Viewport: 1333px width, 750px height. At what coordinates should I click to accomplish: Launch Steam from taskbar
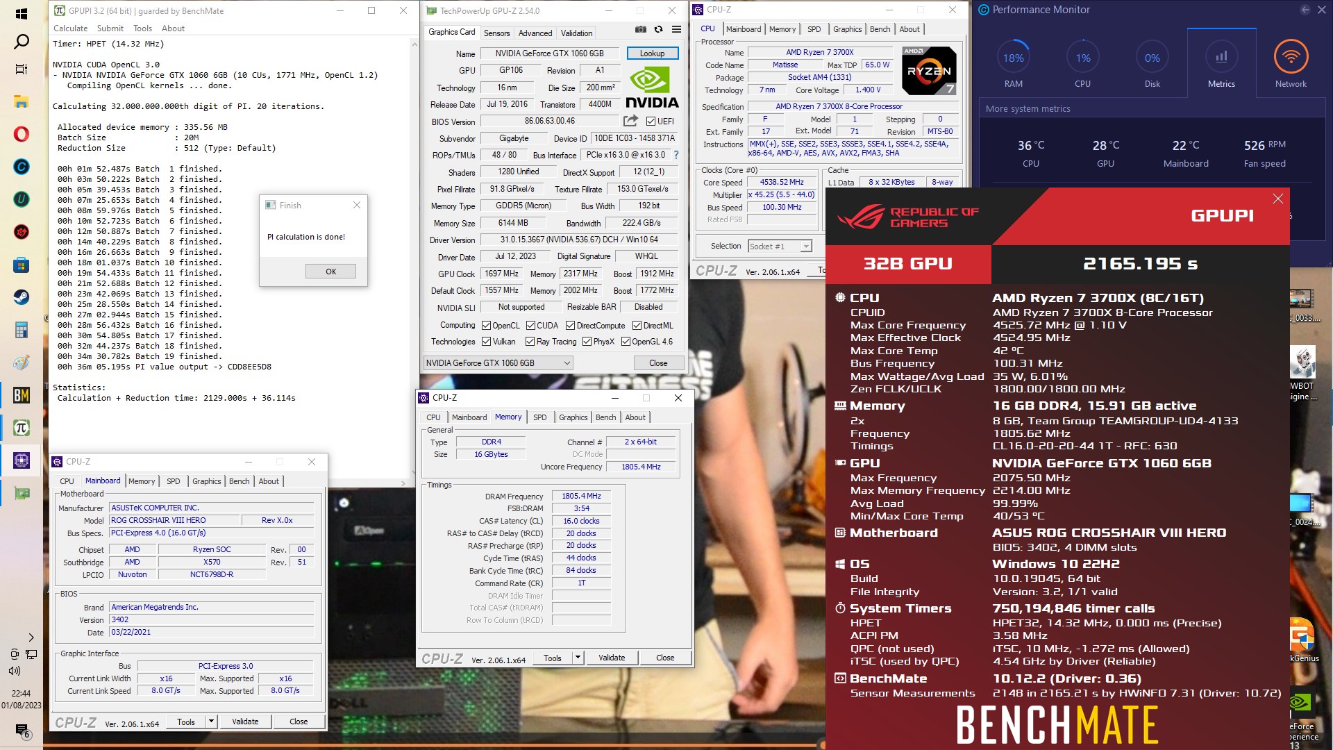coord(22,297)
